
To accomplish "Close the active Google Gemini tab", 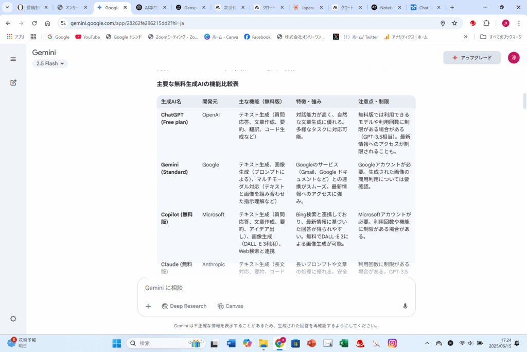I will pyautogui.click(x=125, y=7).
